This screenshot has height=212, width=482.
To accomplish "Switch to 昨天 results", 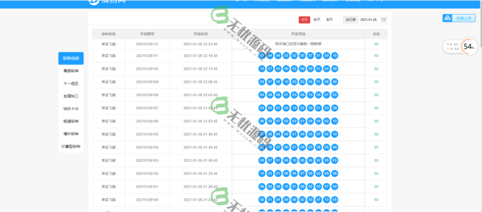I will (x=317, y=19).
